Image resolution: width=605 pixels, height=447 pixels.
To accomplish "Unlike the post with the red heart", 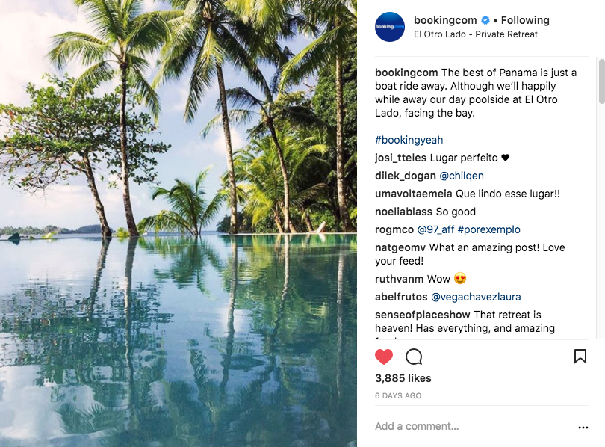I will (x=384, y=357).
